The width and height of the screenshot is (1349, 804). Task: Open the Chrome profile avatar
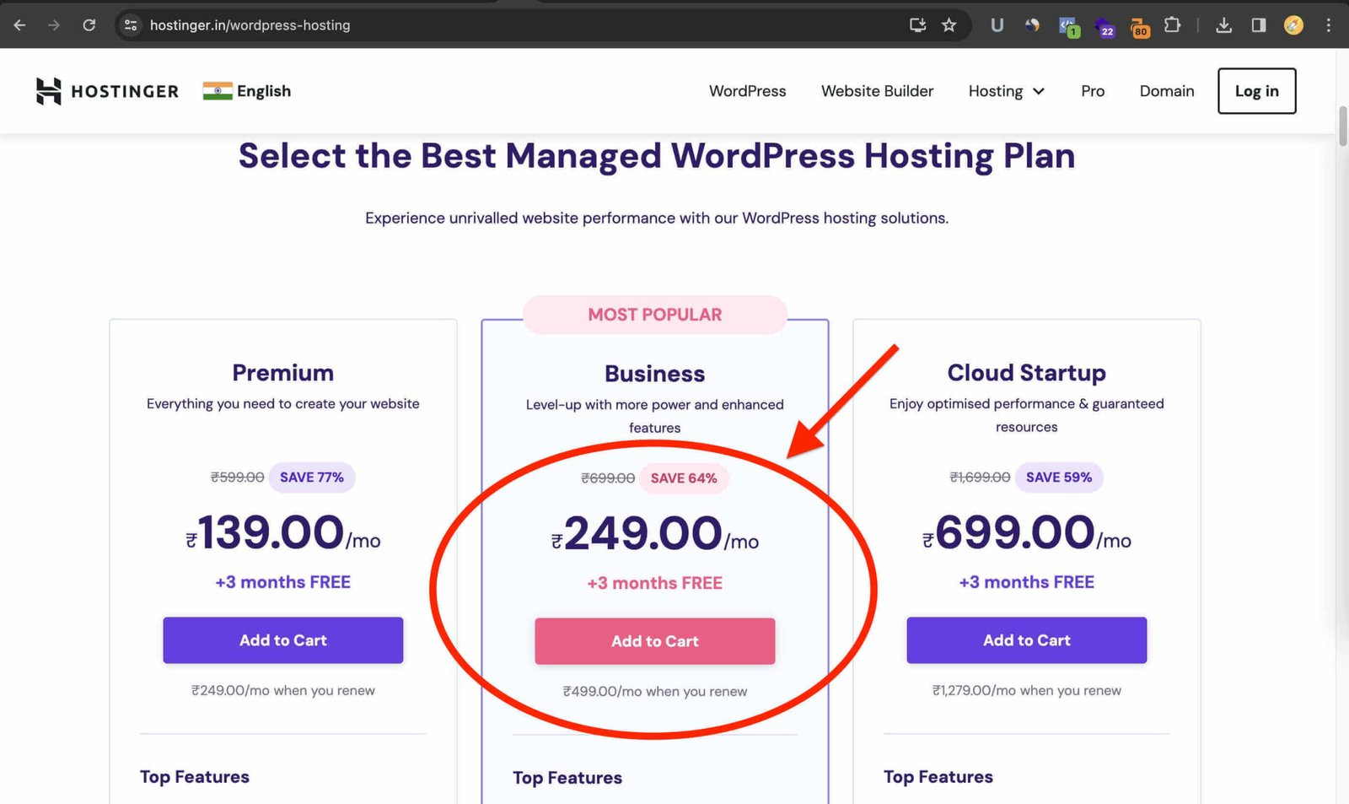click(x=1293, y=25)
